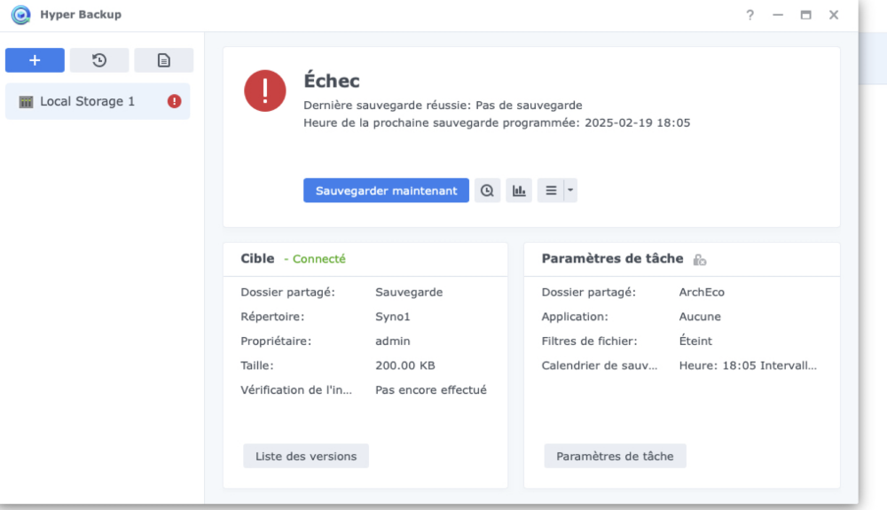Open the Paramètres de tâche button

click(615, 456)
